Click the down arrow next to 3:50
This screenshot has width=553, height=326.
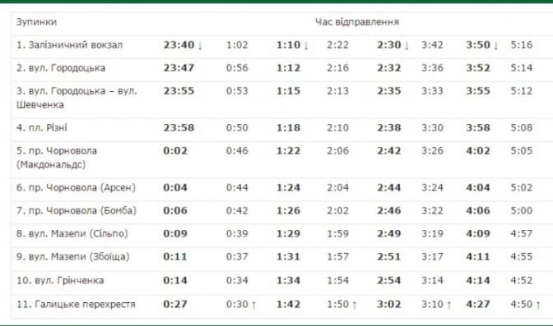[x=496, y=45]
